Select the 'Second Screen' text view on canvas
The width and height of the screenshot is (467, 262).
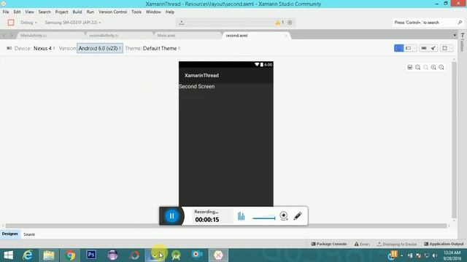point(196,87)
